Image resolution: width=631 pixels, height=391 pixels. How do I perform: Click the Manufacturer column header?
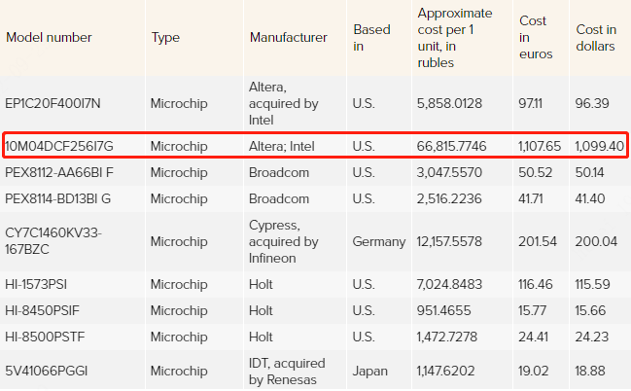click(288, 38)
